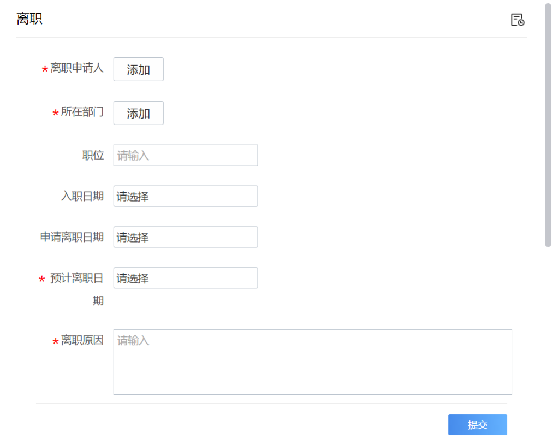Click the 离职申请人 label
Screen dimensions: 559x443
[76, 68]
